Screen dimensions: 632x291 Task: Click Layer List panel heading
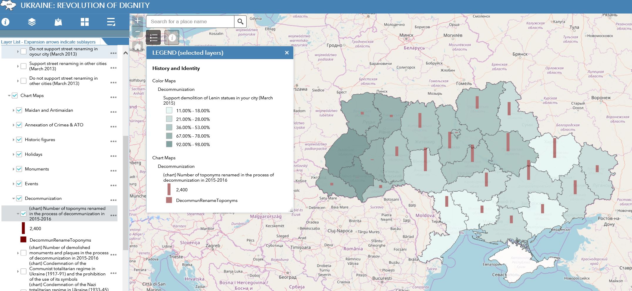coord(48,42)
